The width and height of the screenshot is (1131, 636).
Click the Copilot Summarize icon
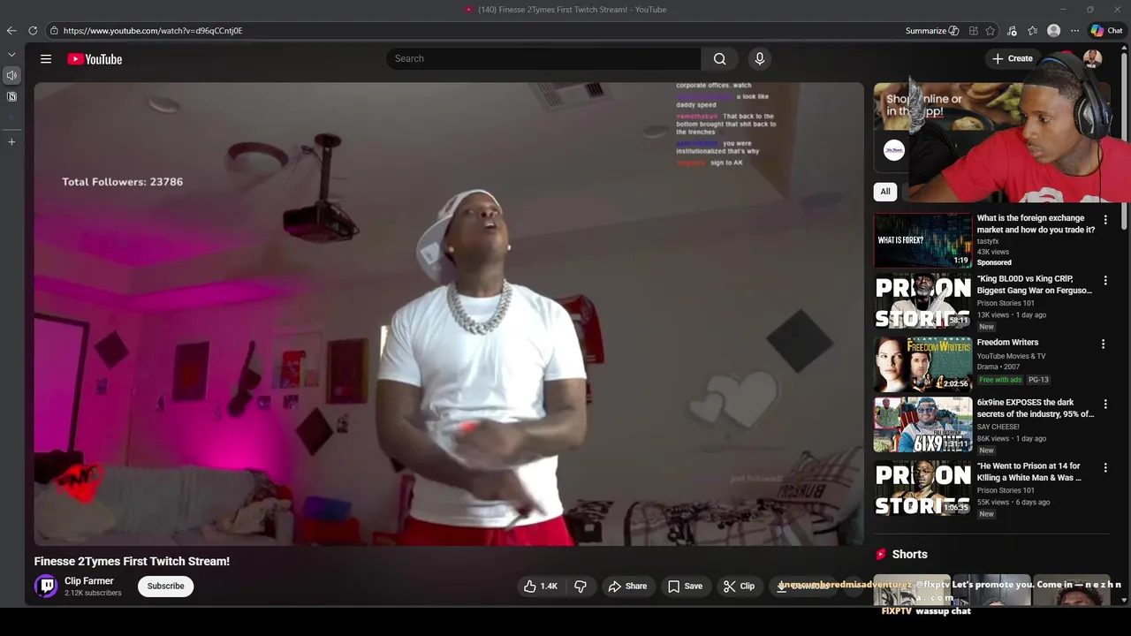coord(953,31)
